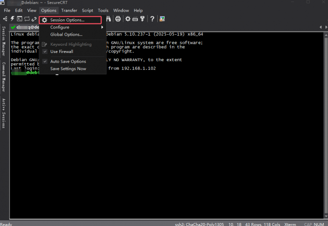Click the Reconnect arrows toolbar icon

(27, 19)
